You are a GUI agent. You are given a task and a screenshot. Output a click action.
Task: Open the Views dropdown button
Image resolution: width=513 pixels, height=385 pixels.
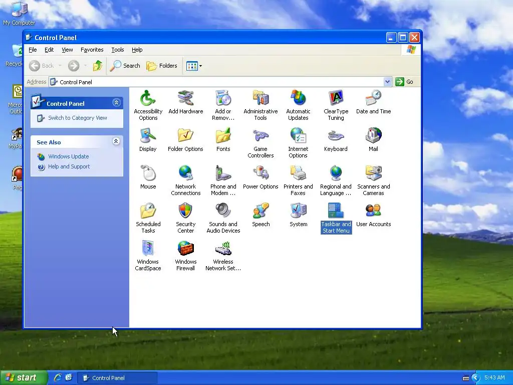(194, 66)
